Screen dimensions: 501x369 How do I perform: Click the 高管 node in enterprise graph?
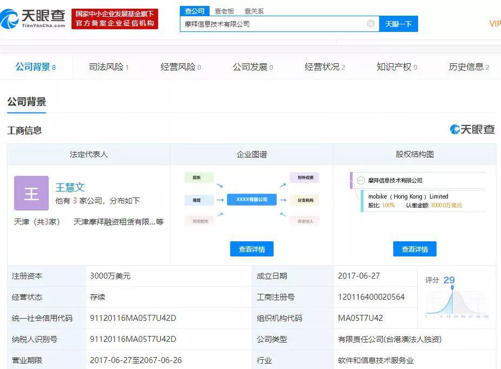pos(199,200)
